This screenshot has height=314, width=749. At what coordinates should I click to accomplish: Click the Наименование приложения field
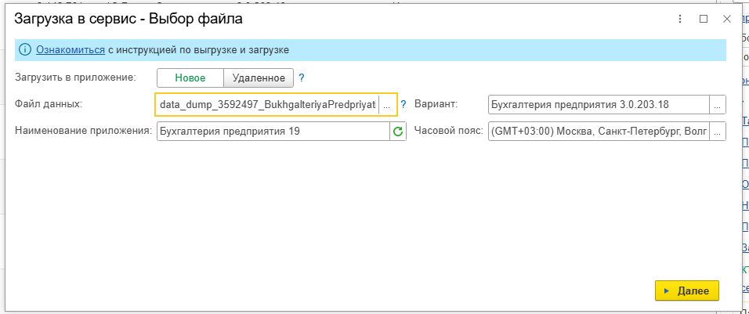[x=273, y=132]
